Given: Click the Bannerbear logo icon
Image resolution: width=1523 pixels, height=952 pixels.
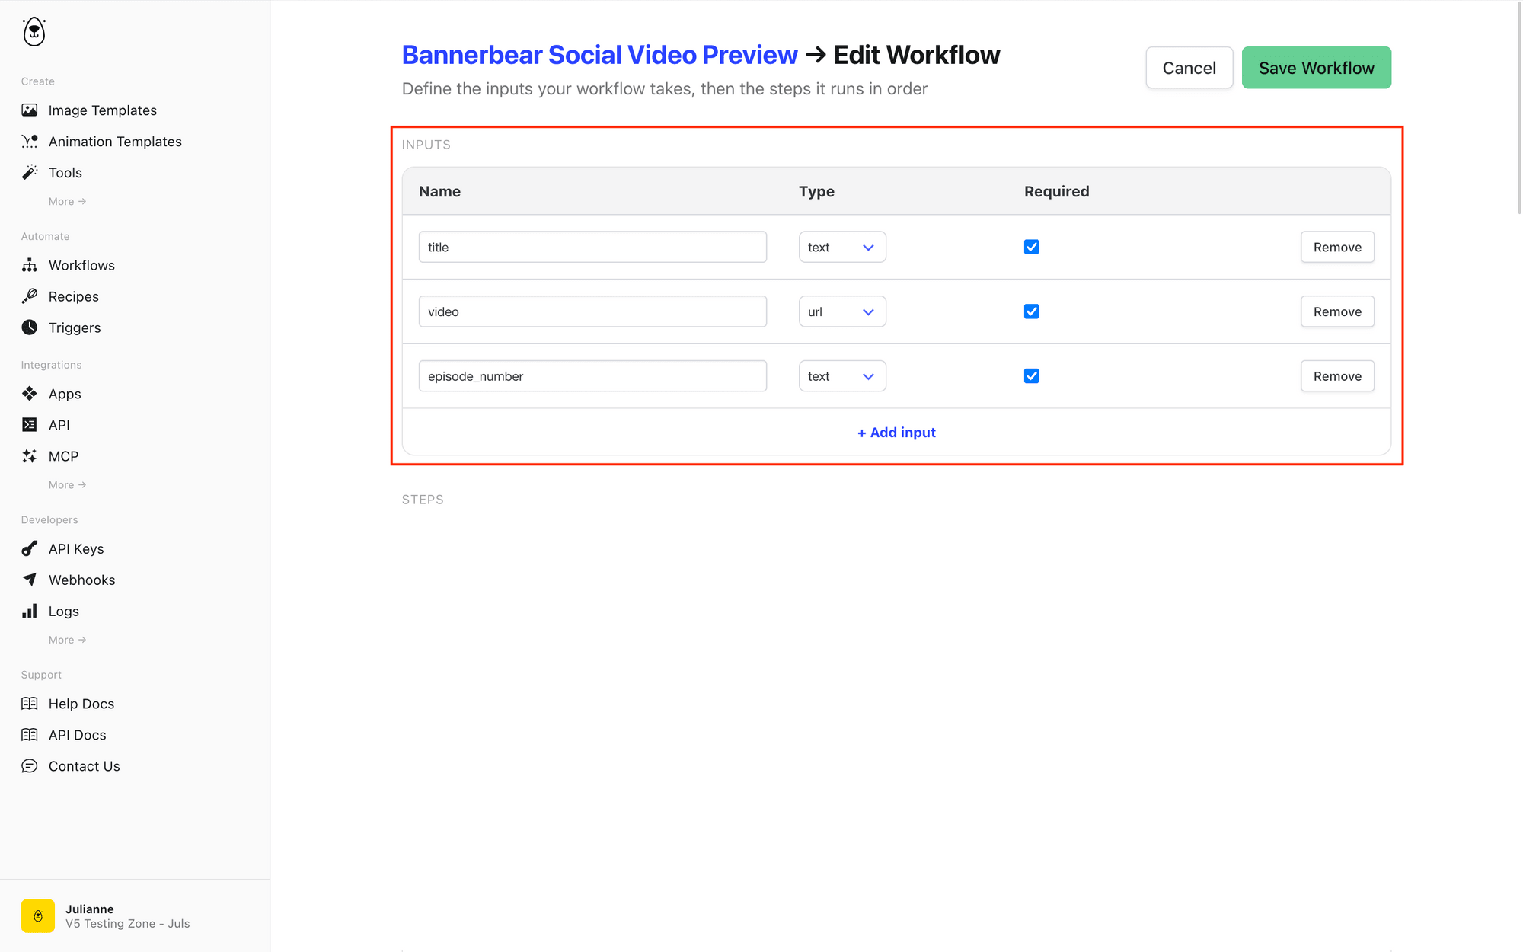Looking at the screenshot, I should [34, 32].
